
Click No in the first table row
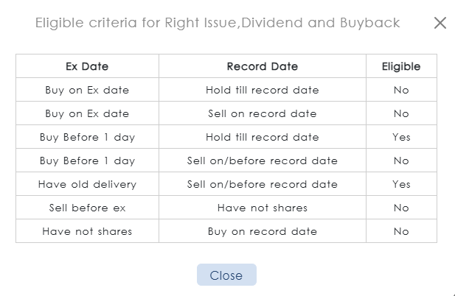tap(401, 90)
